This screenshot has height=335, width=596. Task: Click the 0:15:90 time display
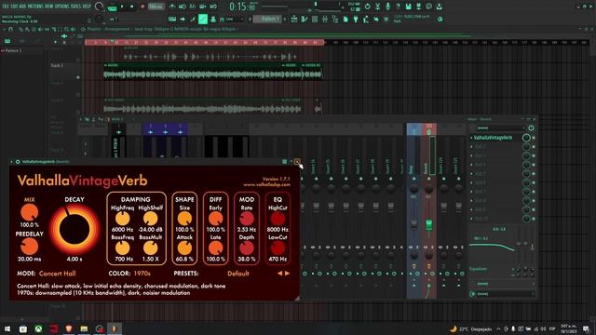coord(242,7)
